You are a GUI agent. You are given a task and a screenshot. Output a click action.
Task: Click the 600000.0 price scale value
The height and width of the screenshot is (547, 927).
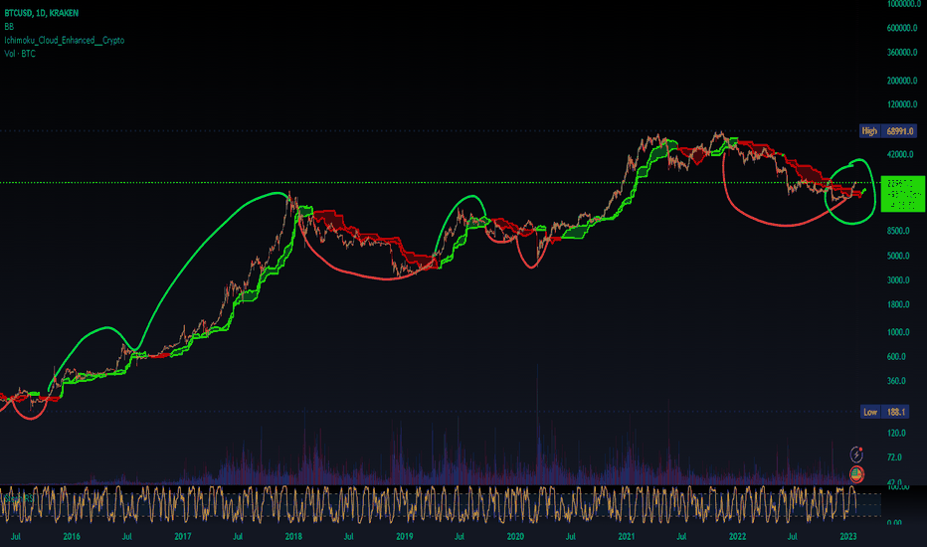pos(902,28)
